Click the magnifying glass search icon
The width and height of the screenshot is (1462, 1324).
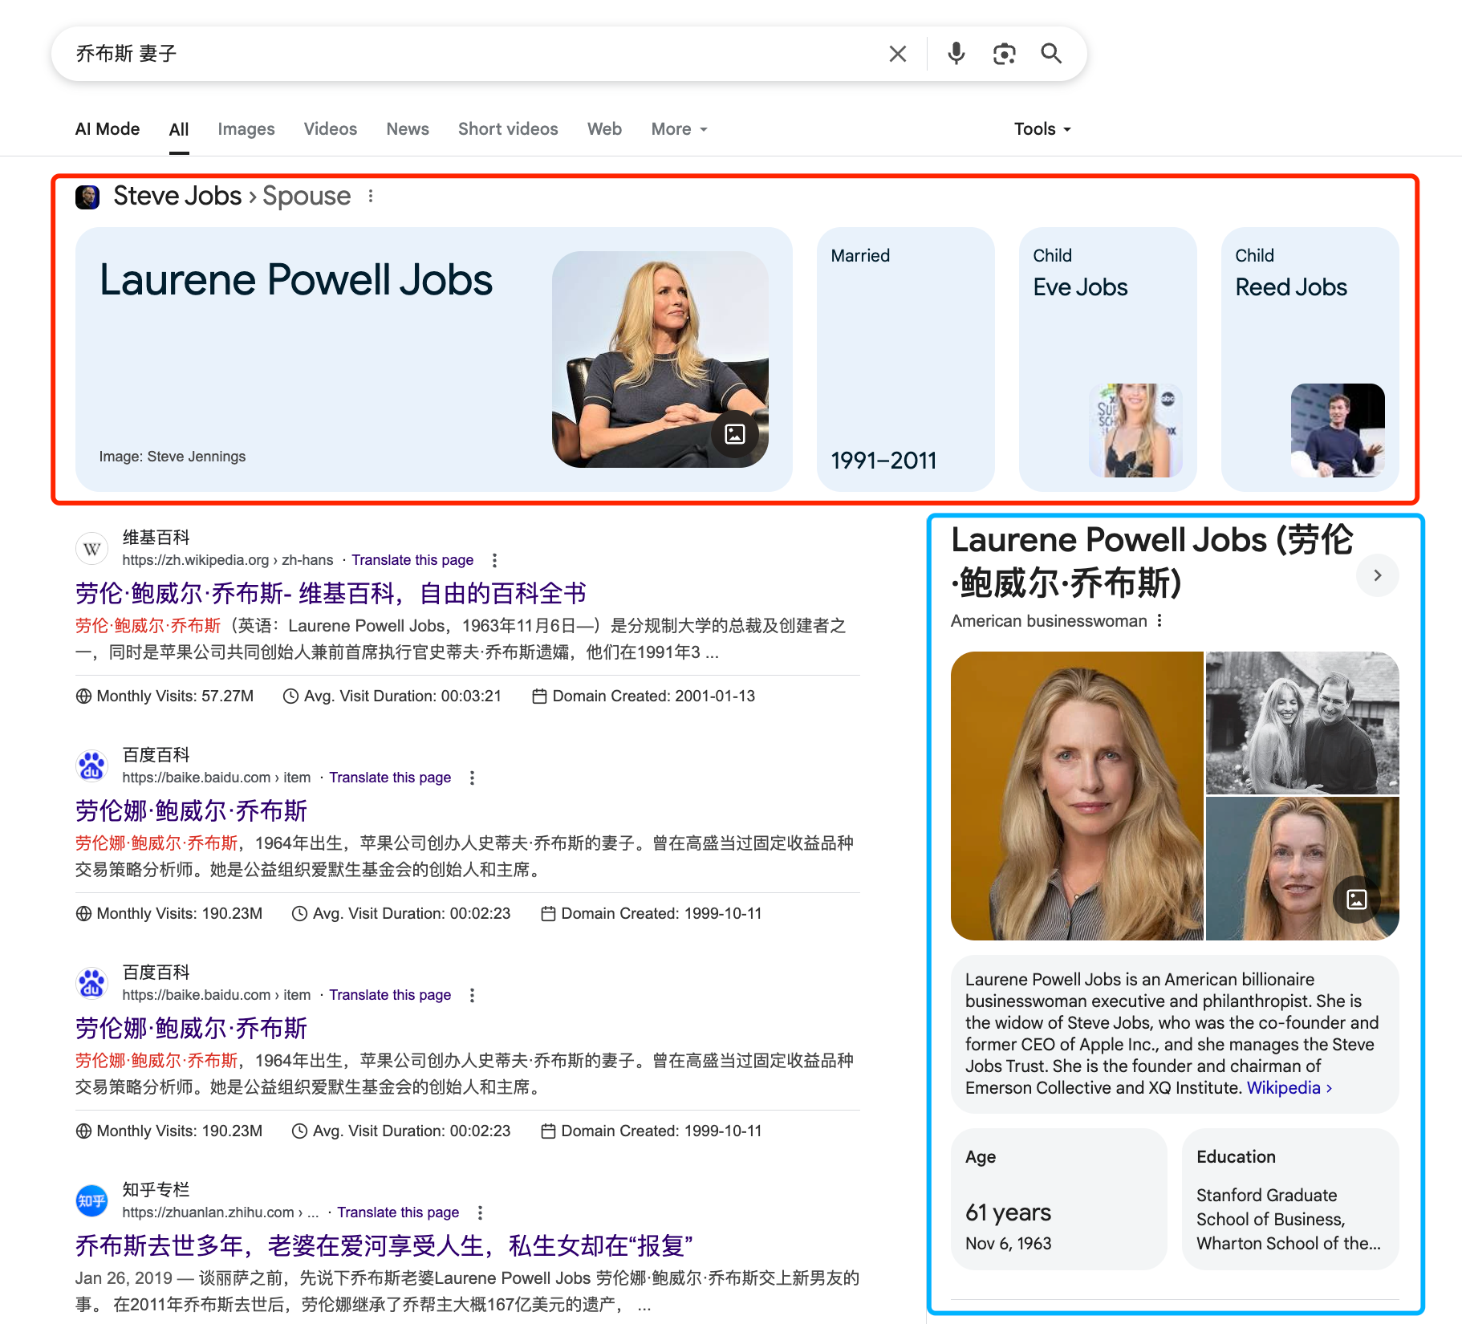(1051, 54)
